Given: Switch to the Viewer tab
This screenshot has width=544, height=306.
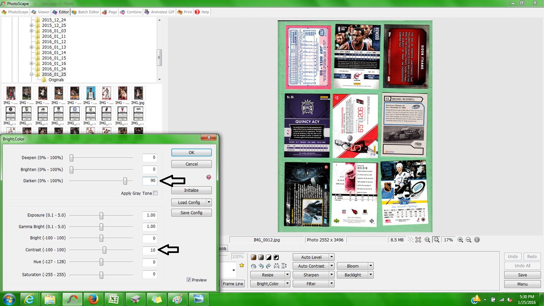Looking at the screenshot, I should [40, 12].
